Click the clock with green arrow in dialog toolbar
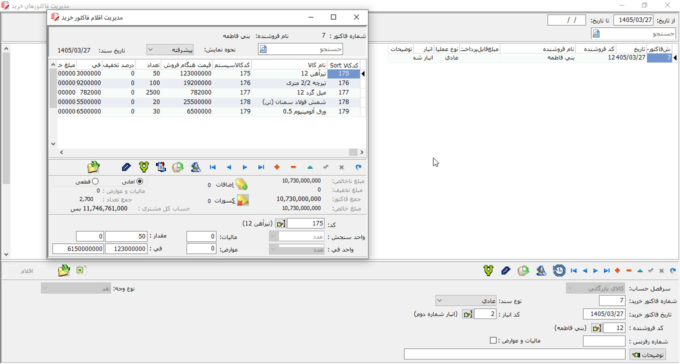 [x=177, y=167]
